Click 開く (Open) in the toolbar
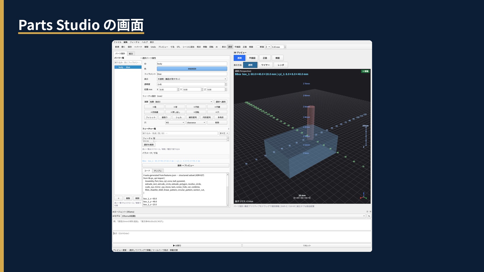Image resolution: width=484 pixels, height=272 pixels. click(123, 47)
